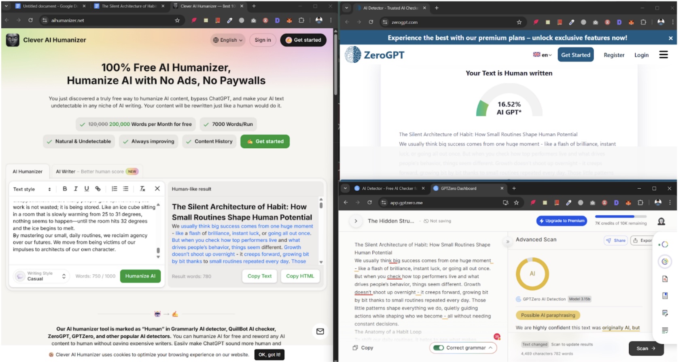Open tab search dropdown in GPTZero window
The height and width of the screenshot is (362, 683).
point(345,188)
